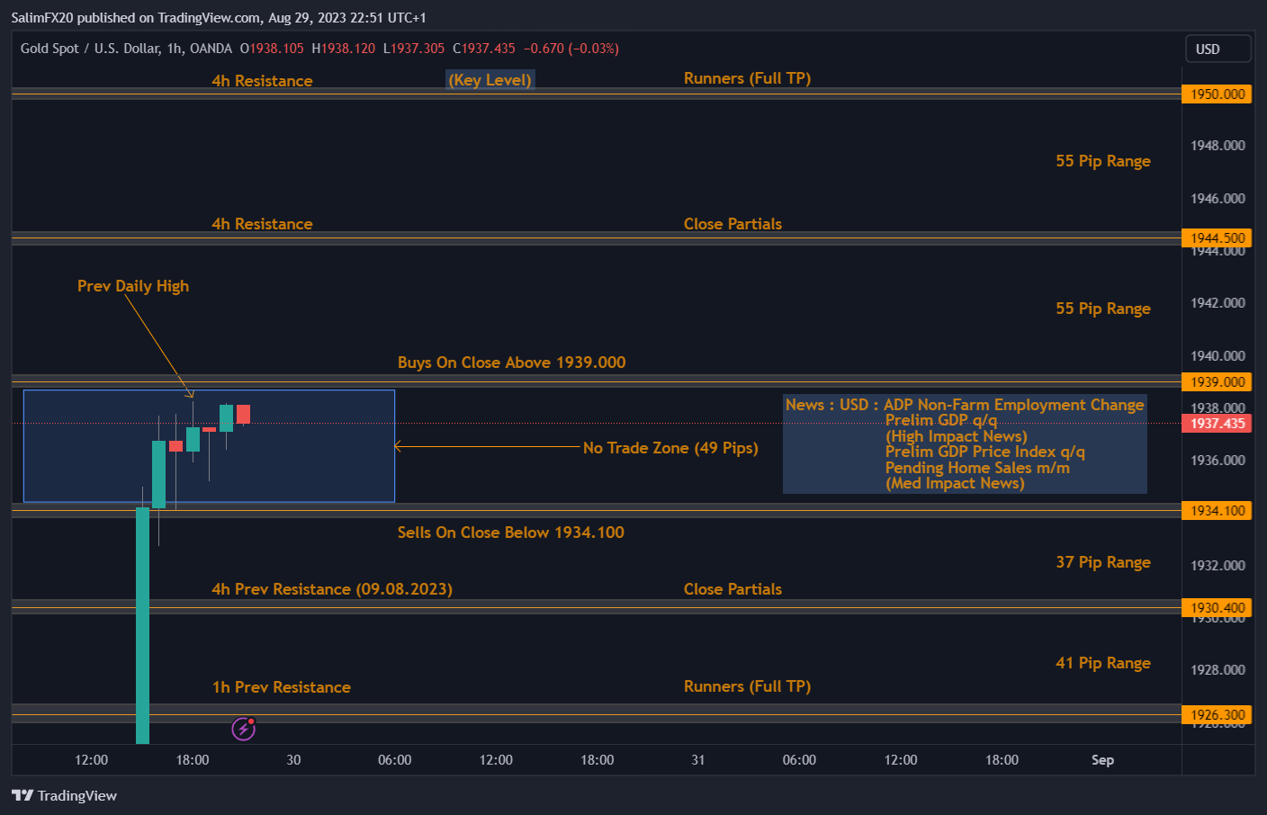The height and width of the screenshot is (815, 1267).
Task: Select 55 Pip Range label between 1944.5 and 1939
Action: point(1103,309)
